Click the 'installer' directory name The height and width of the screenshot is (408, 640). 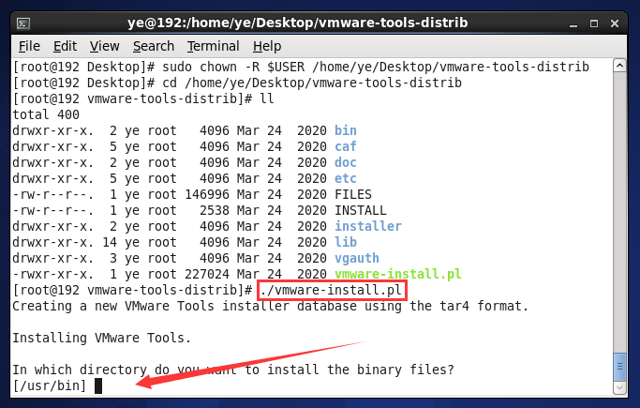[x=368, y=226]
